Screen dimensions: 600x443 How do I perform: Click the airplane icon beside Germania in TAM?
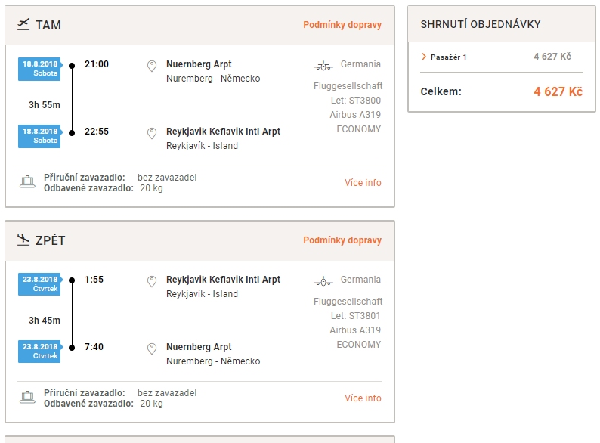point(323,67)
